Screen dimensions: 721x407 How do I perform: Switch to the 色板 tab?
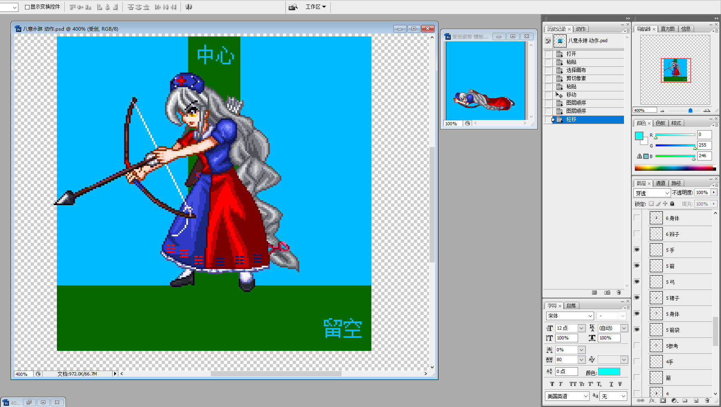(660, 123)
